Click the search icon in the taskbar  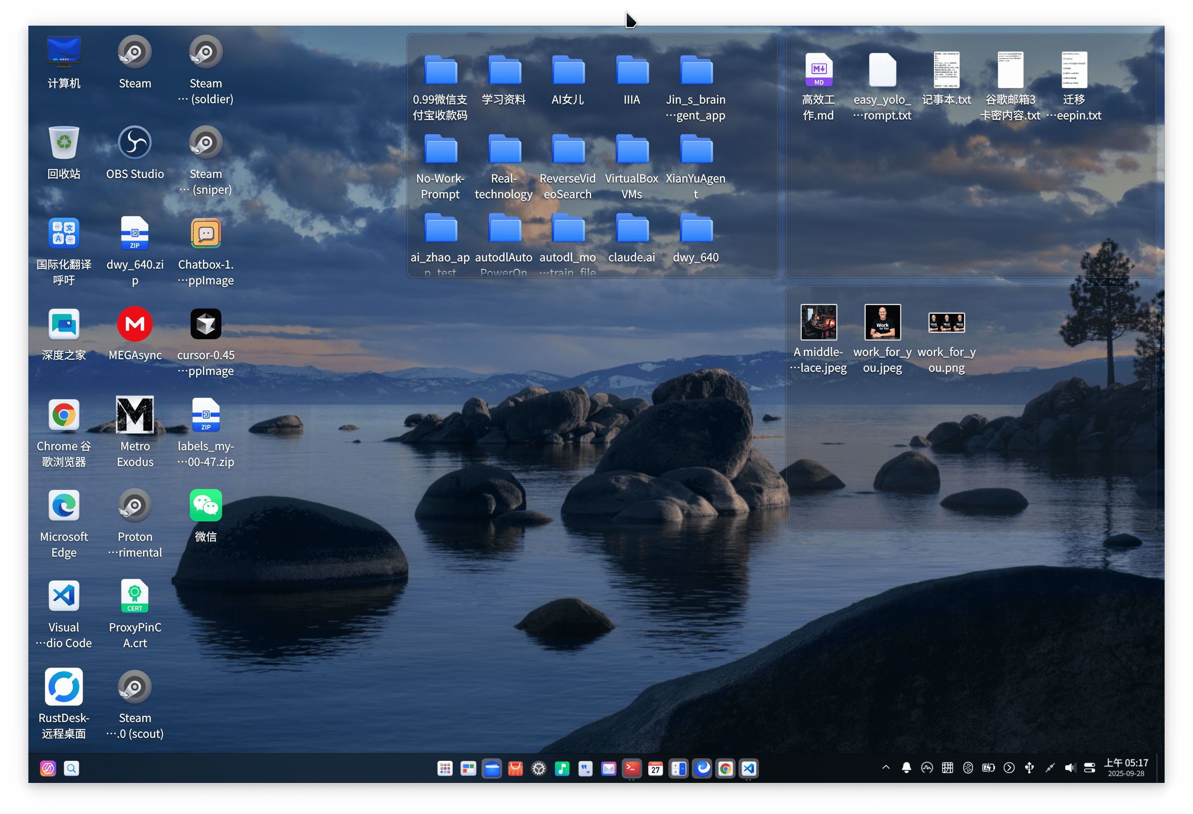71,768
